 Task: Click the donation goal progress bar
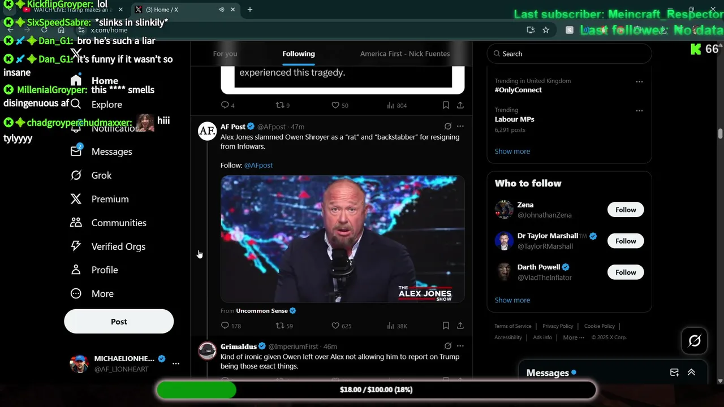tap(376, 389)
